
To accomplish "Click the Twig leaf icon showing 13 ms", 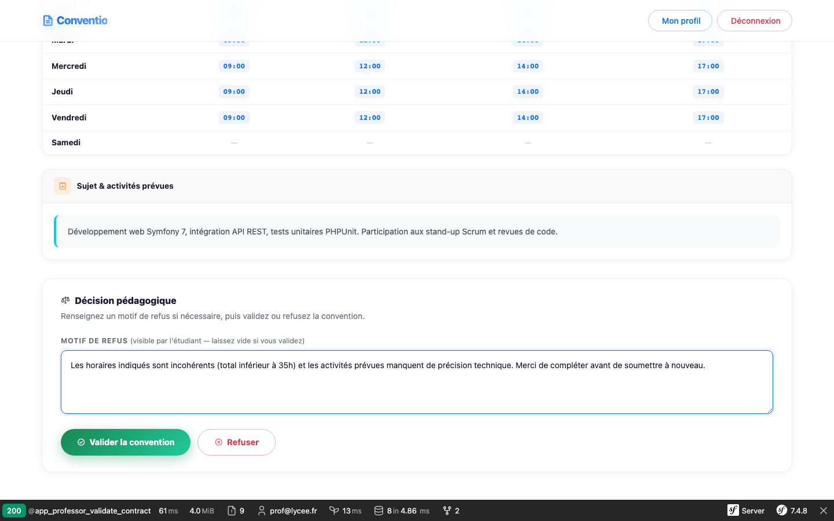I will [x=334, y=511].
